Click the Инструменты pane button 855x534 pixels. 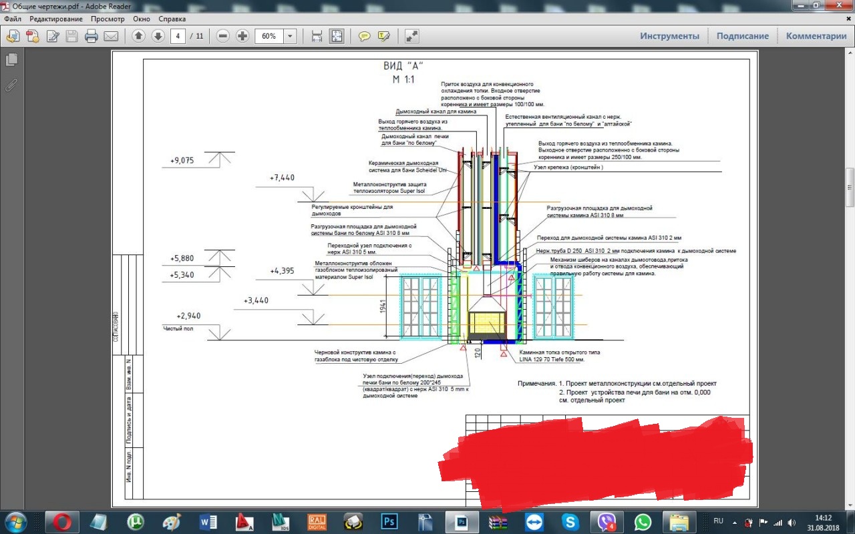[x=669, y=36]
